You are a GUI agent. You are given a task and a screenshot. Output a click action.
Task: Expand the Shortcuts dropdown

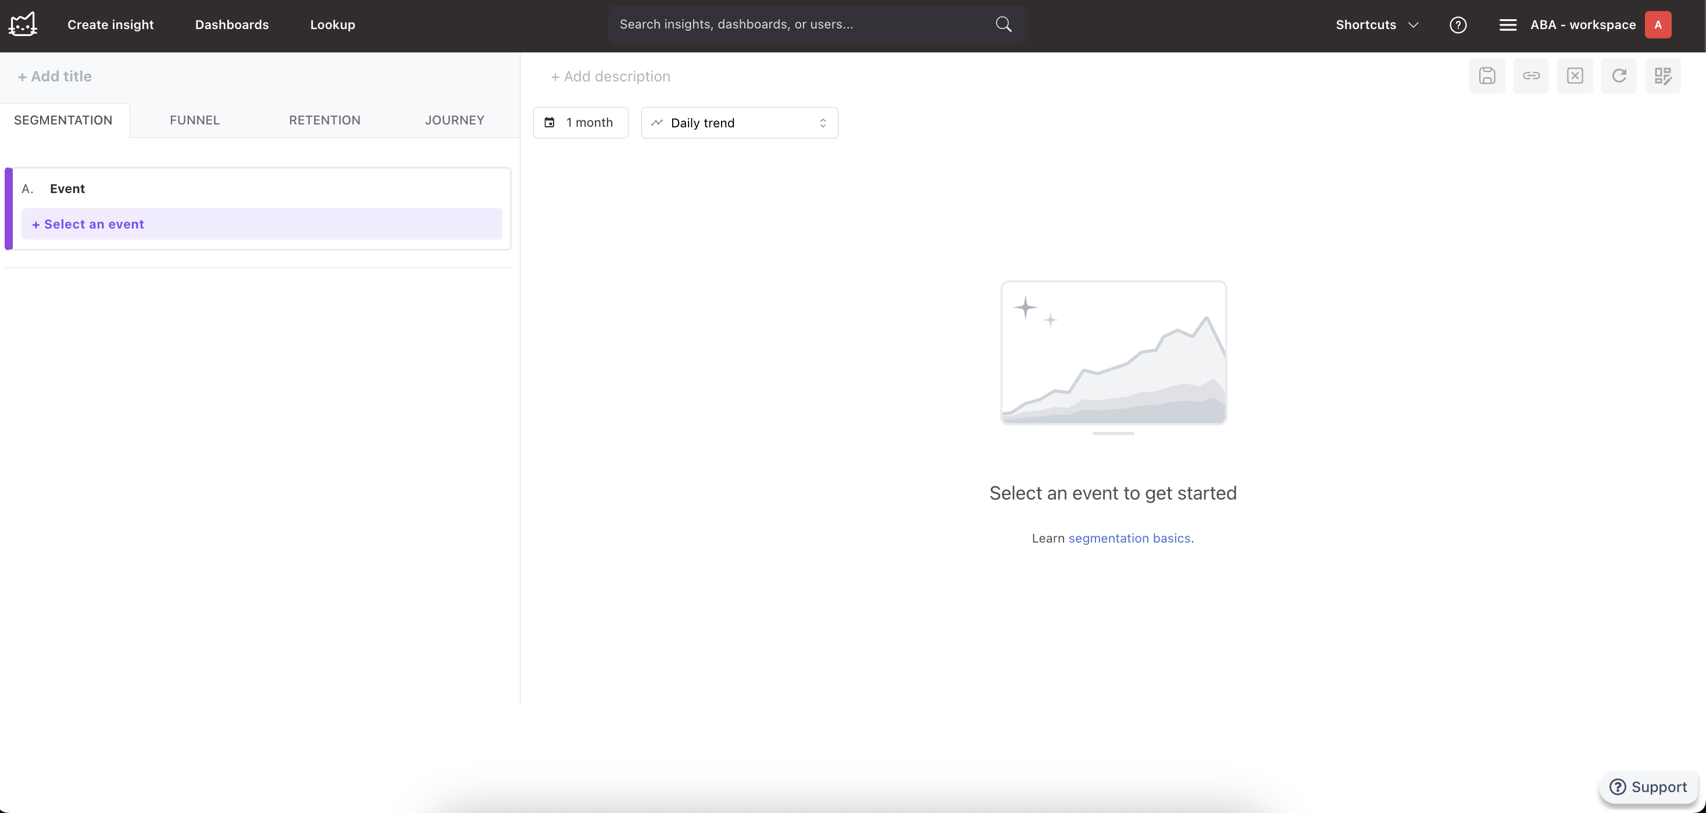click(x=1376, y=24)
